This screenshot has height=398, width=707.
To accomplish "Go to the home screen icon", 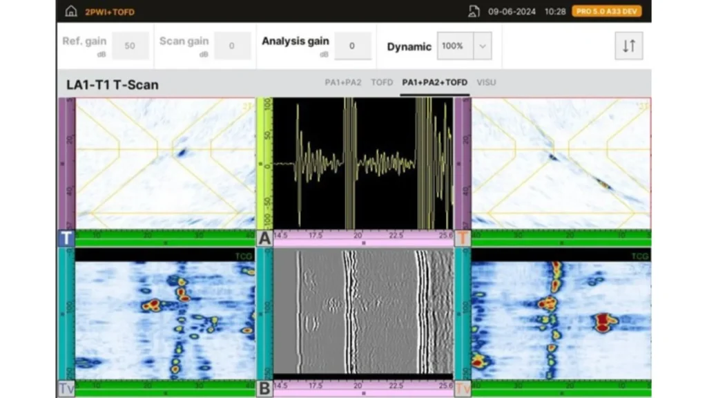I will [x=70, y=12].
